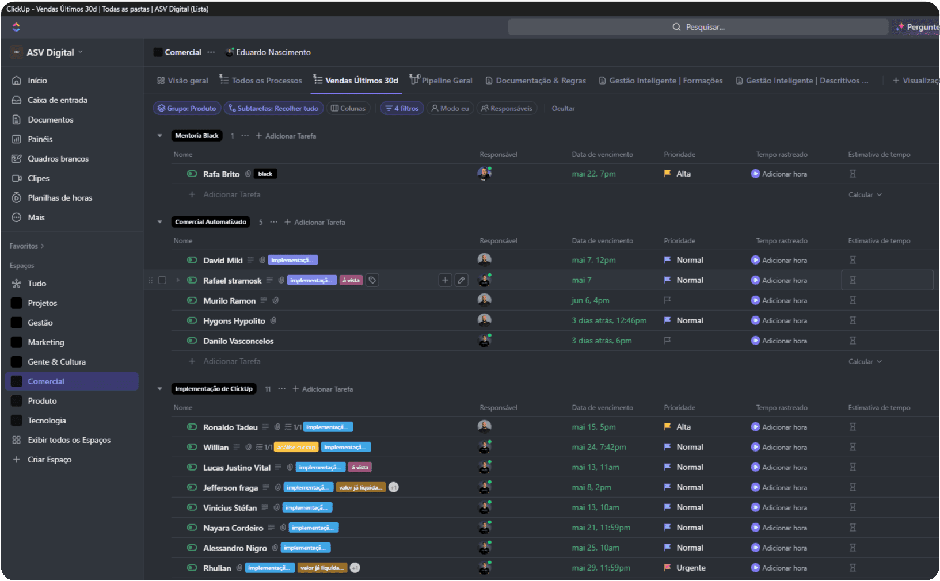This screenshot has height=581, width=940.
Task: Open more options dots beside Comercial header
Action: 211,52
